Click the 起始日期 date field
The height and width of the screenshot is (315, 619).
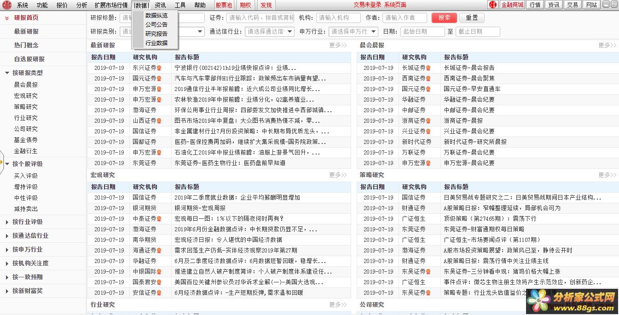click(422, 32)
